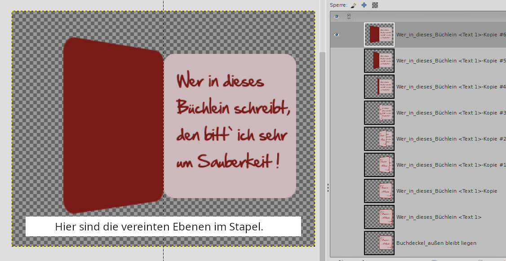Hide the Kopie #6 layer using its eye
Image resolution: width=506 pixels, height=261 pixels.
336,35
